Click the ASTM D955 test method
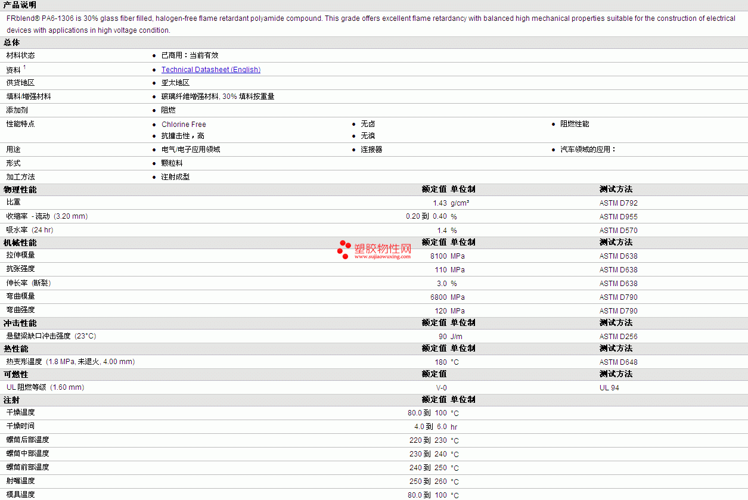This screenshot has height=500, width=748. pyautogui.click(x=619, y=217)
